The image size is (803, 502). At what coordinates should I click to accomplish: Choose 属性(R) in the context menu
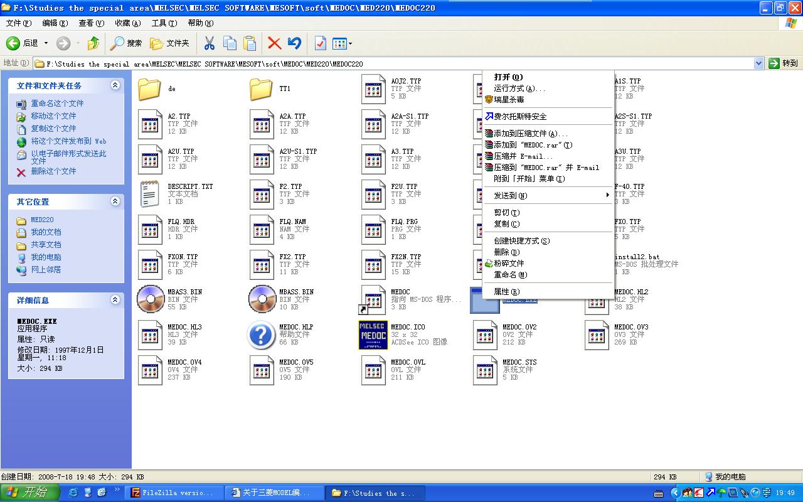506,292
